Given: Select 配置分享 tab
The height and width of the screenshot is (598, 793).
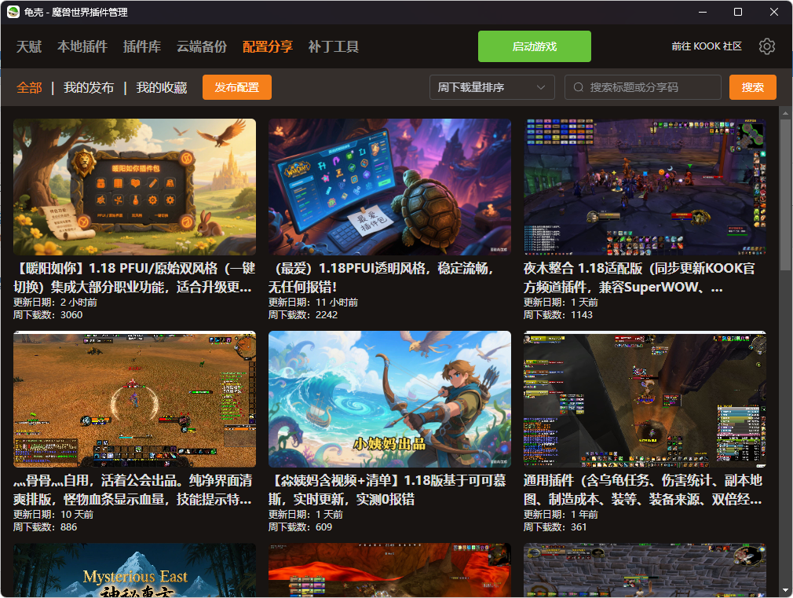Looking at the screenshot, I should [x=268, y=46].
